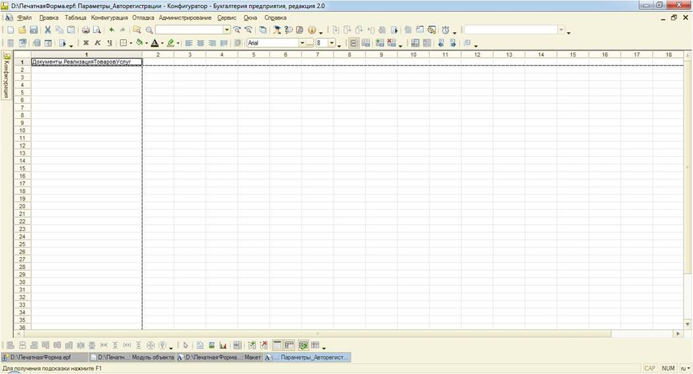Screen dimensions: 693x374
Task: Create a new document via toolbar icon
Action: (x=11, y=30)
